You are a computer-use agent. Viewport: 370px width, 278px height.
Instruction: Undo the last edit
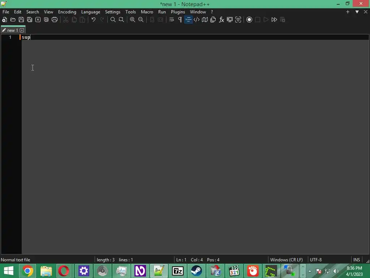click(94, 20)
